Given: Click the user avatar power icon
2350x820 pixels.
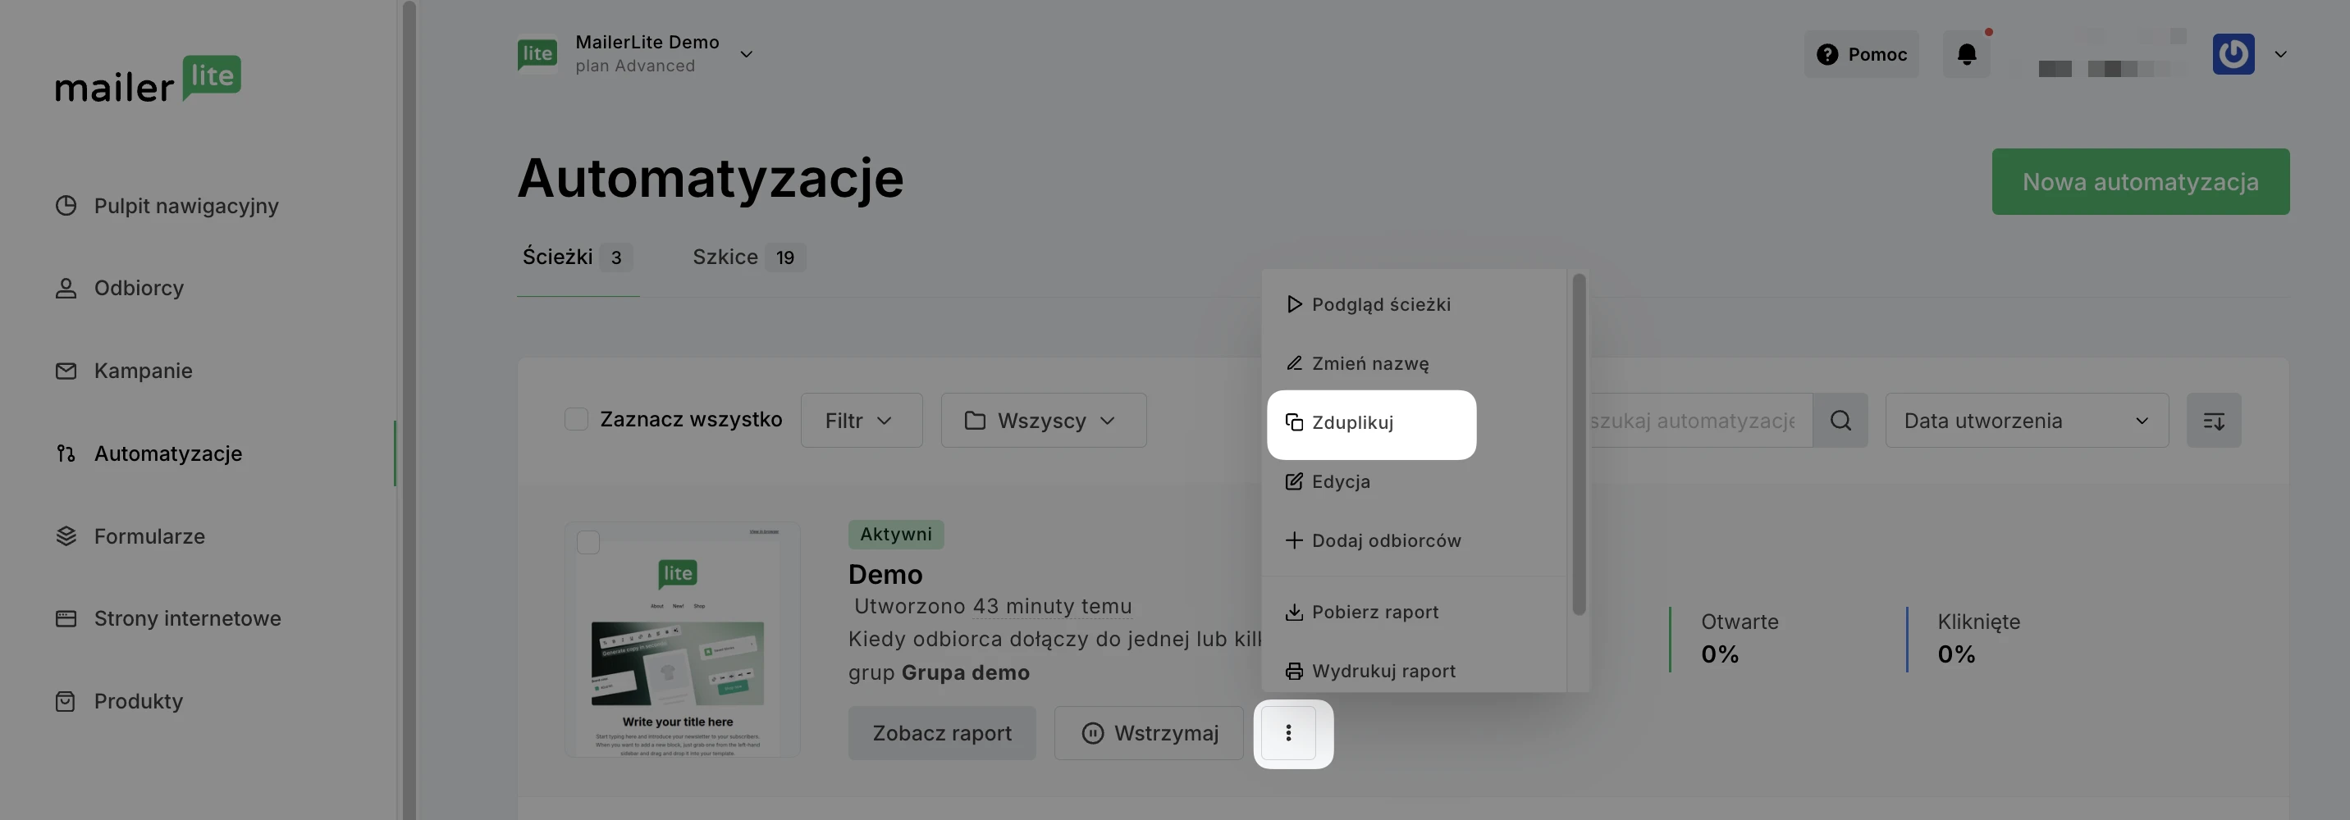Looking at the screenshot, I should [x=2233, y=55].
